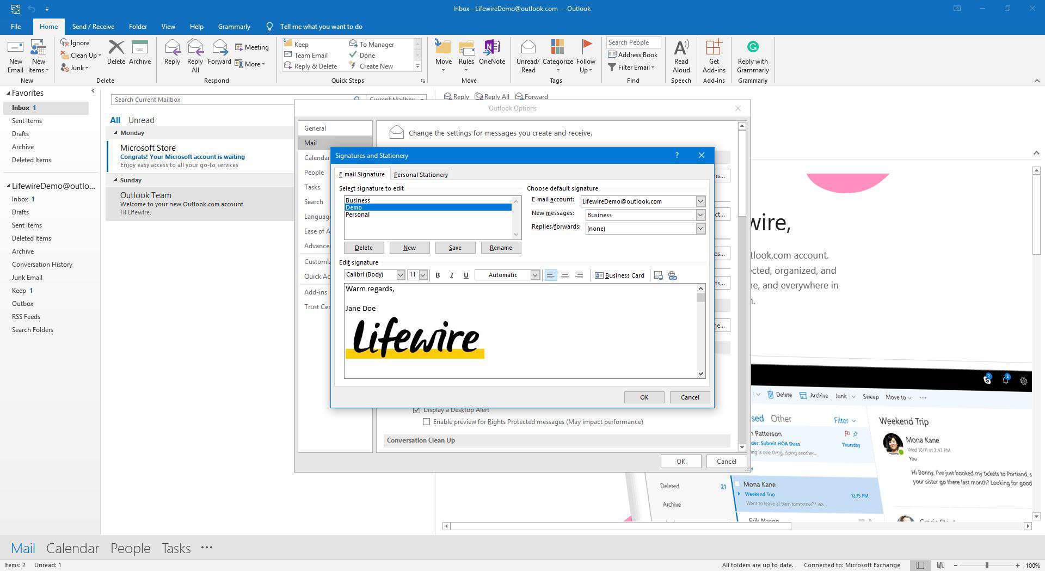Click Get Add-ins icon
The width and height of the screenshot is (1045, 571).
click(714, 56)
